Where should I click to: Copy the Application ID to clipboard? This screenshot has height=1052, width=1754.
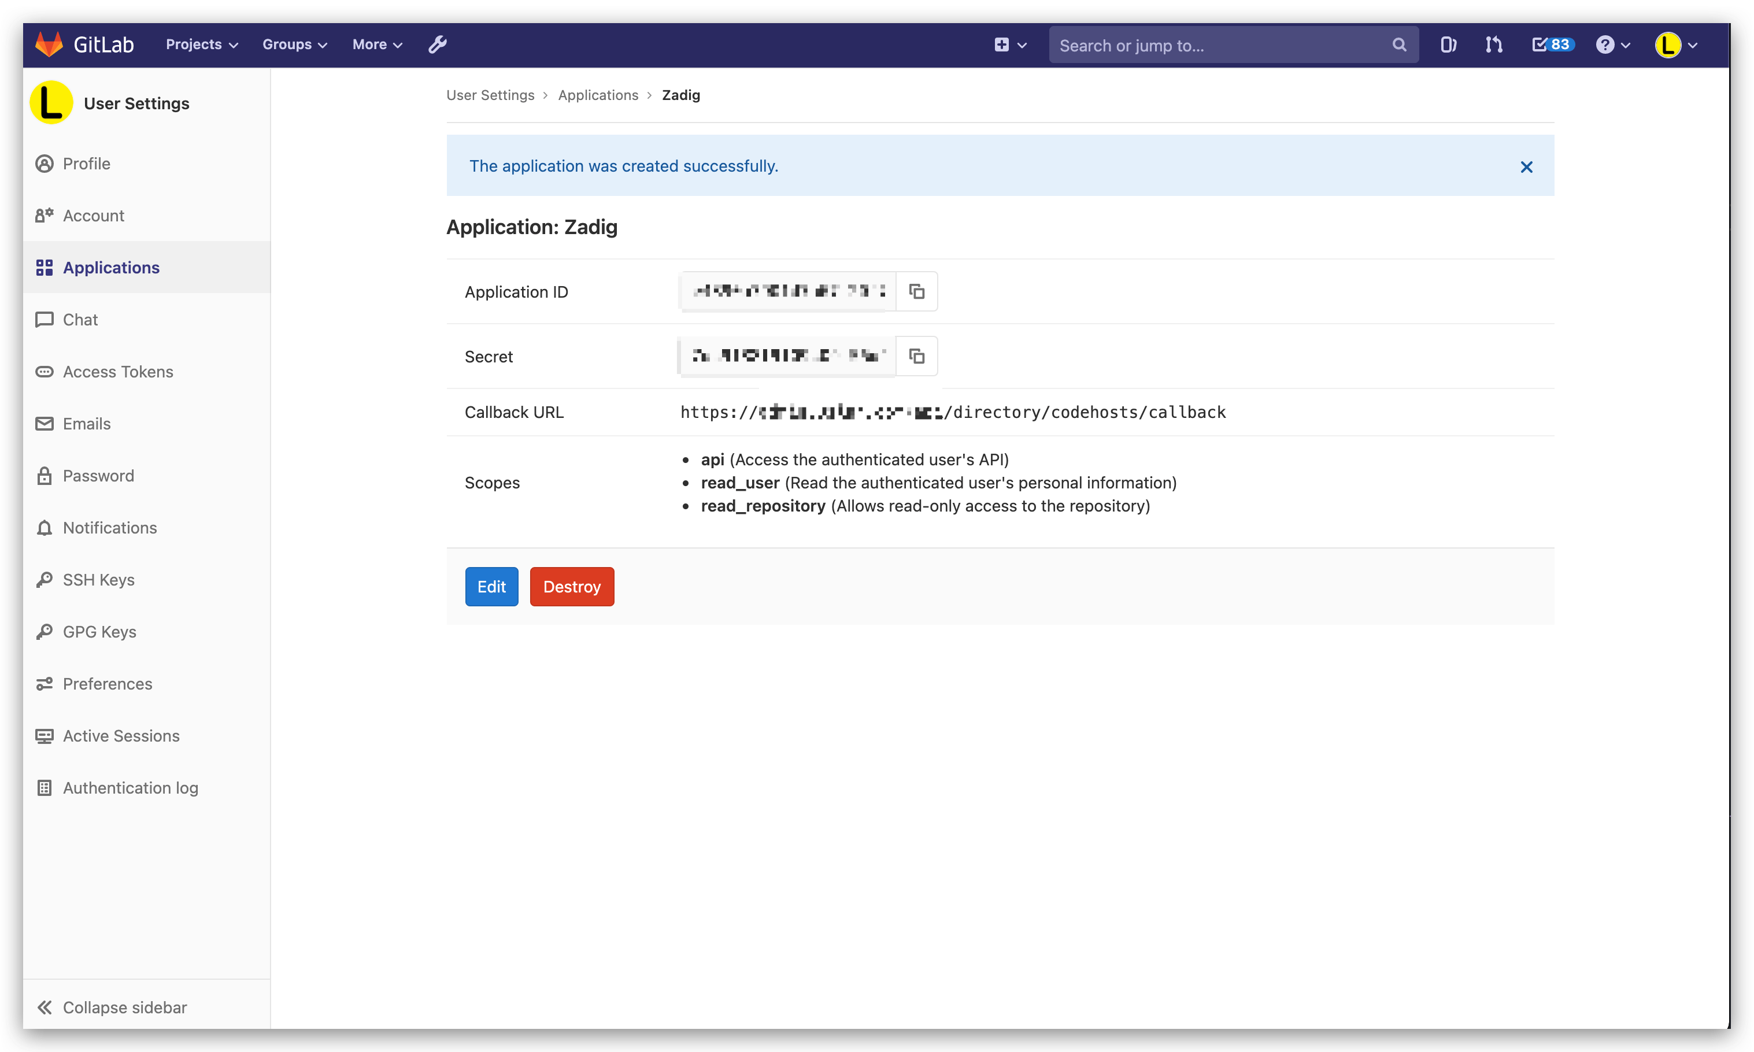point(917,291)
